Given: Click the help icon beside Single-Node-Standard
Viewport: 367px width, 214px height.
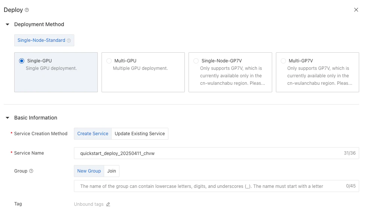Looking at the screenshot, I should point(69,40).
